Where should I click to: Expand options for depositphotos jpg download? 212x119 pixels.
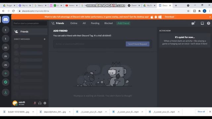click(x=70, y=112)
